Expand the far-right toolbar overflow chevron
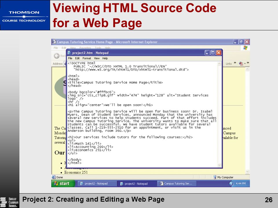The image size is (278, 208). click(248, 63)
